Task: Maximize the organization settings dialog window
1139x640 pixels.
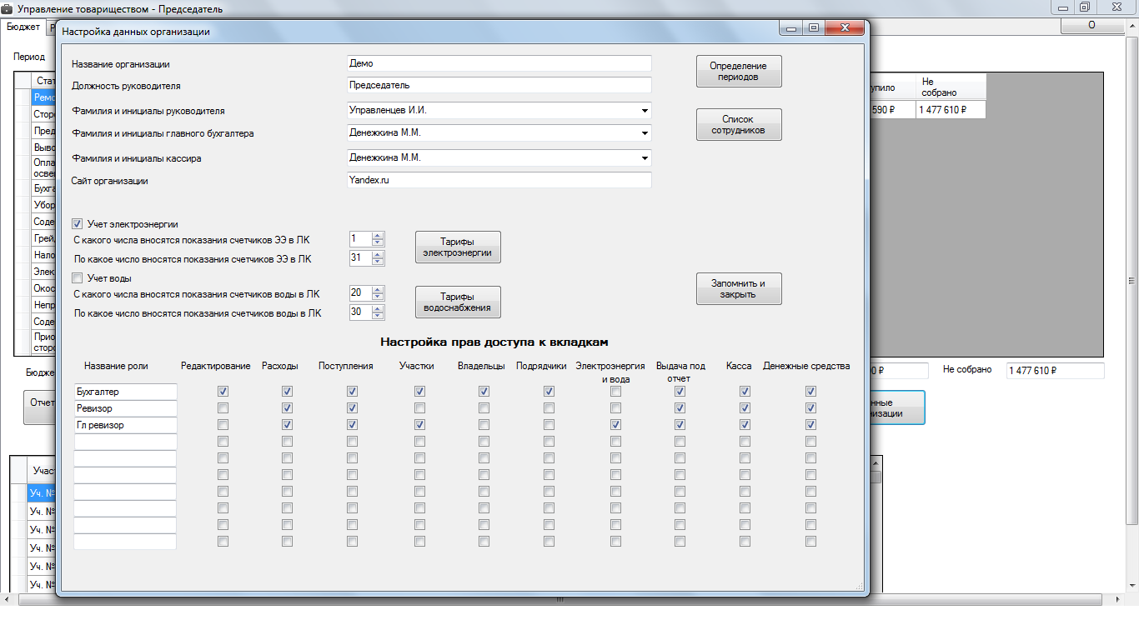Action: tap(813, 28)
